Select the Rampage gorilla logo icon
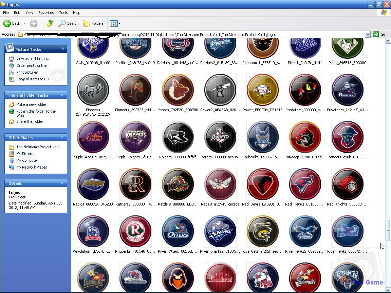This screenshot has width=391, height=293. click(x=305, y=137)
